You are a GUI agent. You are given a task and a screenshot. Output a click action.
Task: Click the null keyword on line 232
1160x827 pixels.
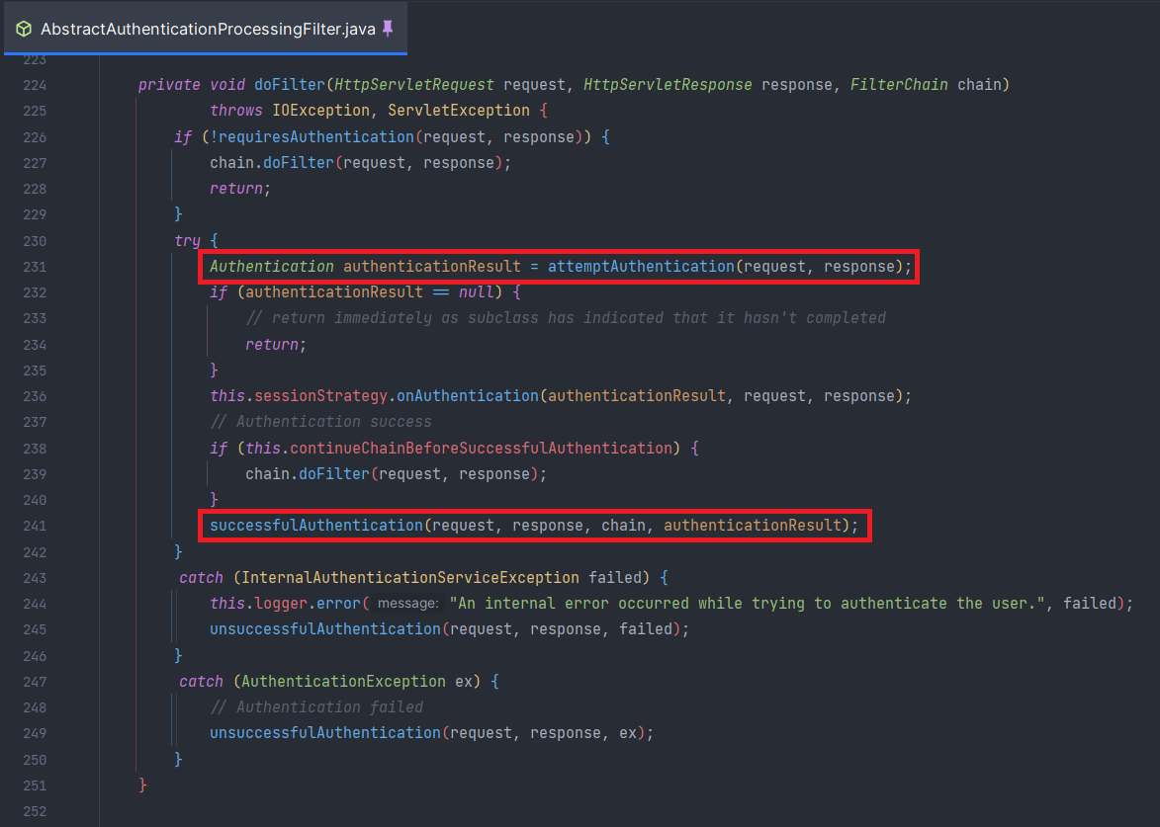pos(477,292)
